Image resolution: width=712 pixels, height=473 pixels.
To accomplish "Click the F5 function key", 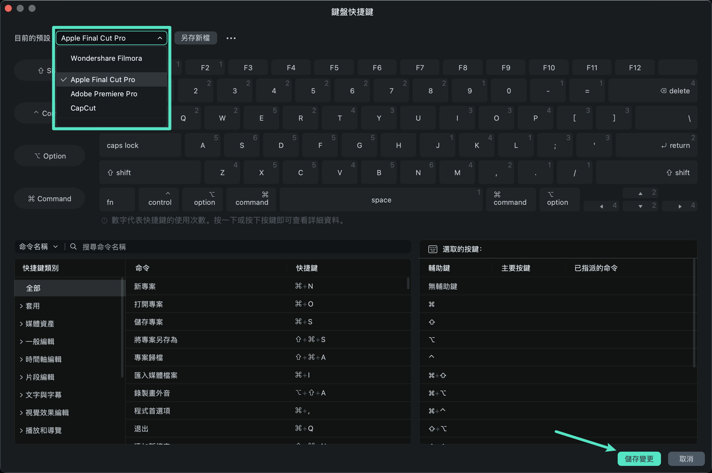I will point(334,68).
